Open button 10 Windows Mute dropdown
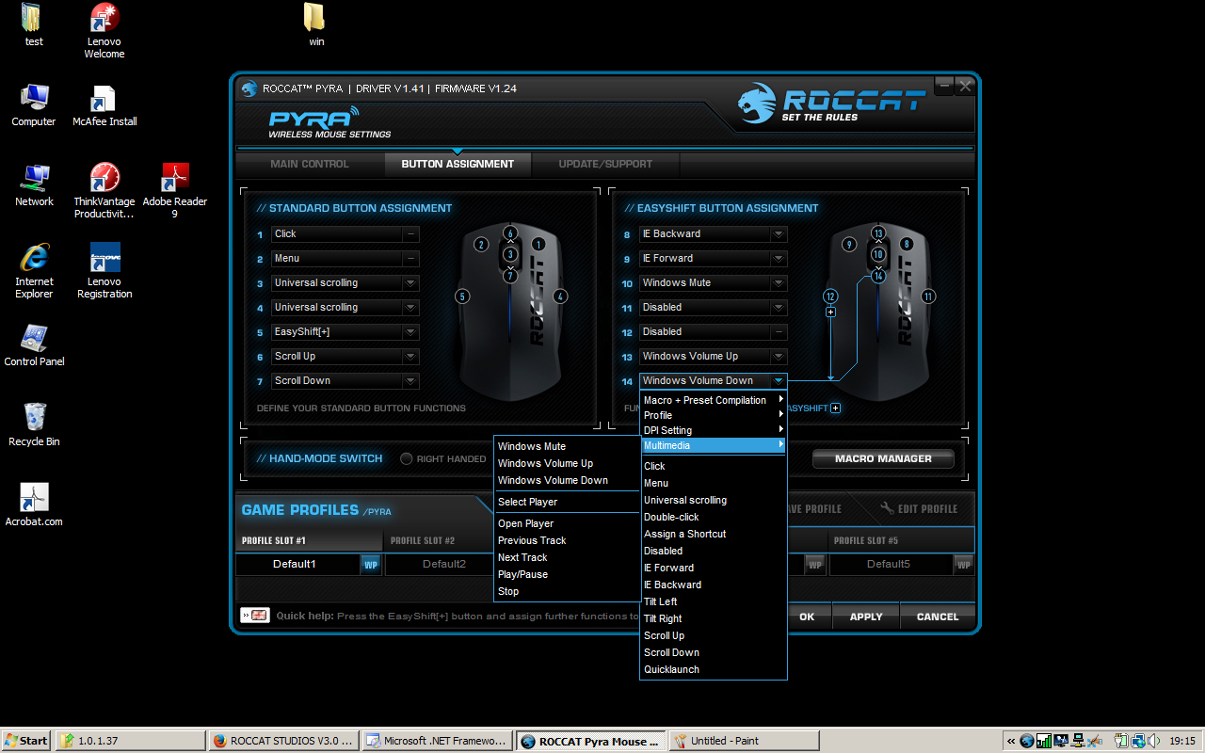Screen dimensions: 1205x753 [x=779, y=282]
